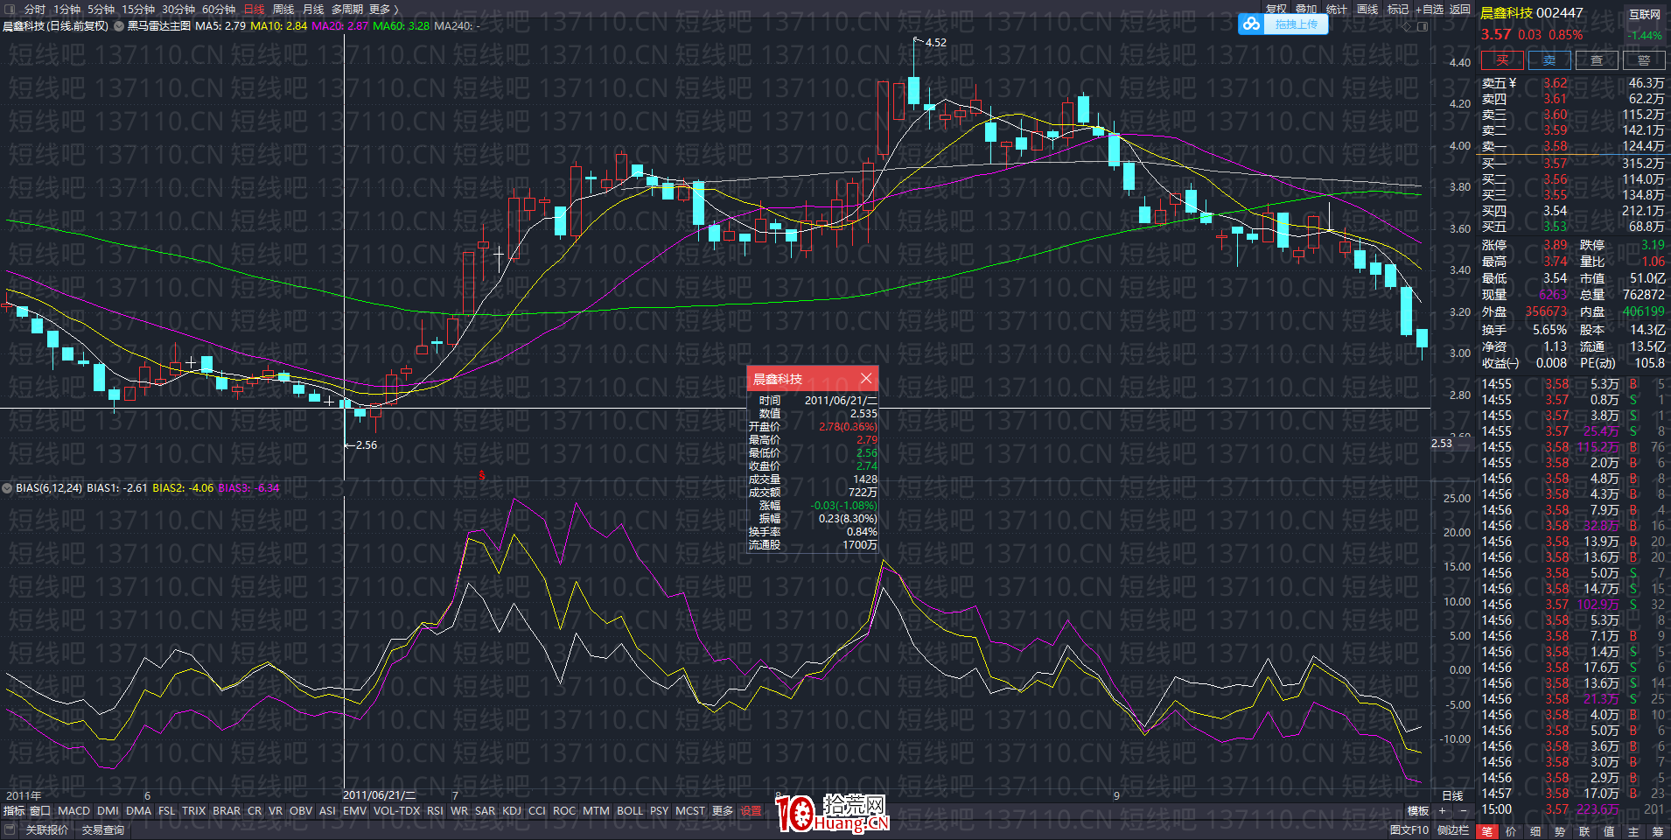1671x840 pixels.
Task: Select the 日线 daily chart tab
Action: click(254, 10)
